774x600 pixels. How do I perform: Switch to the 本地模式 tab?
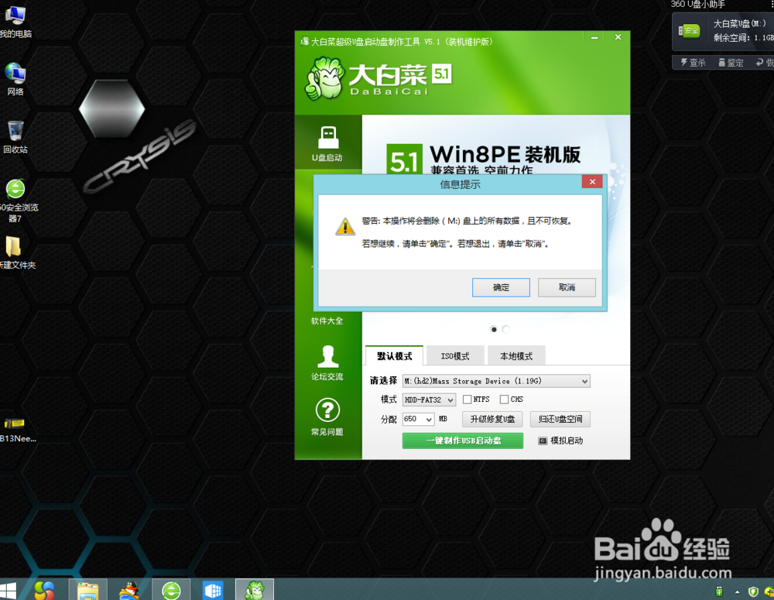(515, 356)
